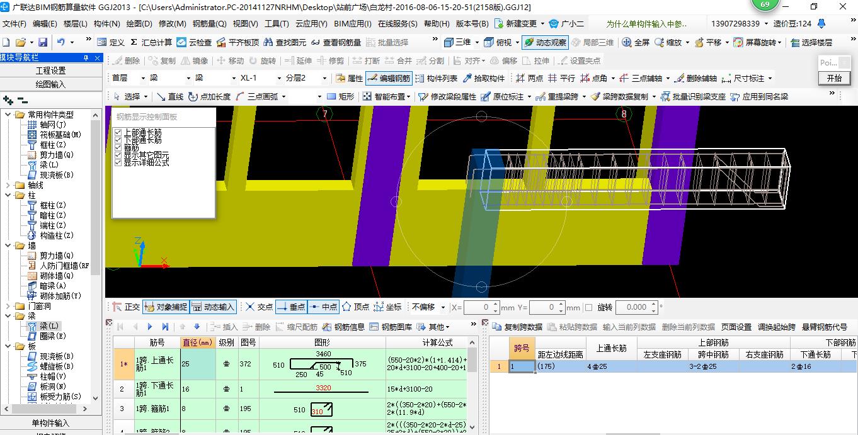Select 直线 line drawing tool
This screenshot has width=858, height=435.
tap(169, 96)
